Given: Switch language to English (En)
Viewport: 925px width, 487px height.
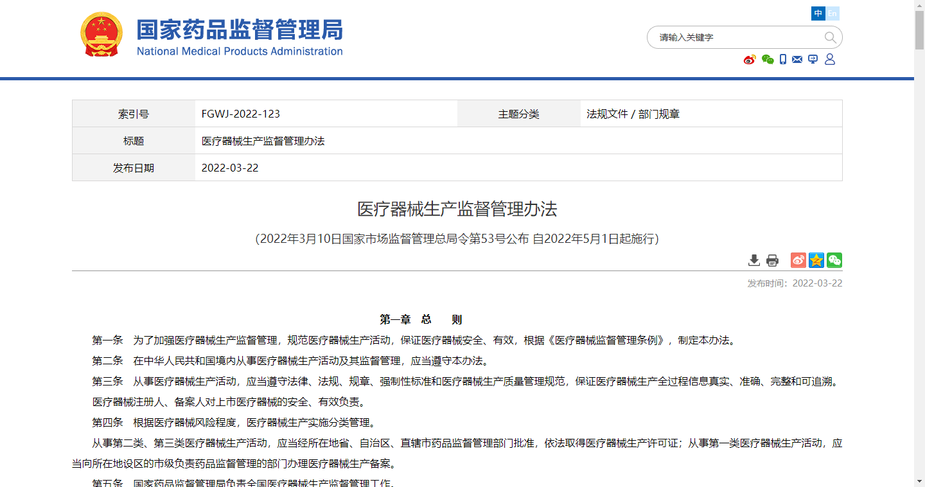Looking at the screenshot, I should 833,13.
